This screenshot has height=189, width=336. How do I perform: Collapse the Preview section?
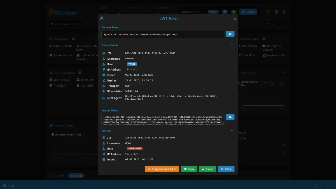[x=232, y=130]
